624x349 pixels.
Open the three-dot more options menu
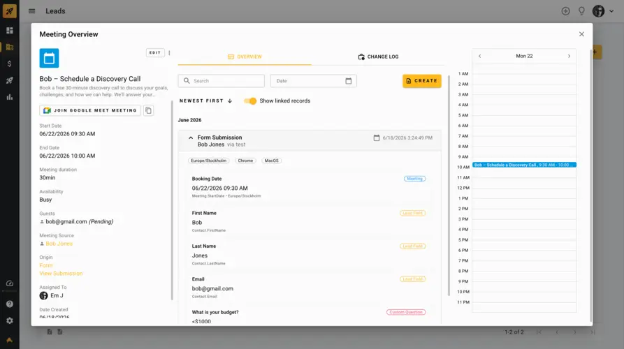tap(169, 53)
